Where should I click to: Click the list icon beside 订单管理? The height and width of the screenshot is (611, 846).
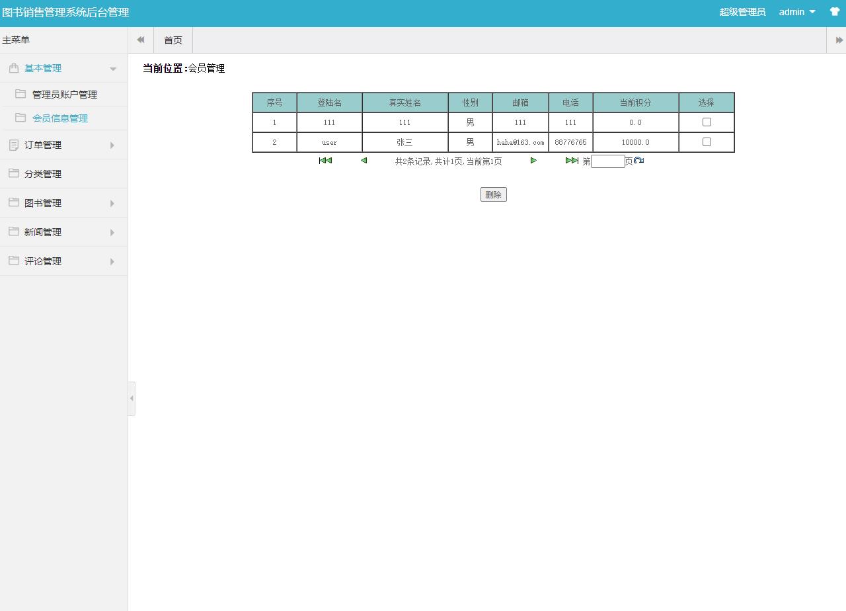click(13, 144)
